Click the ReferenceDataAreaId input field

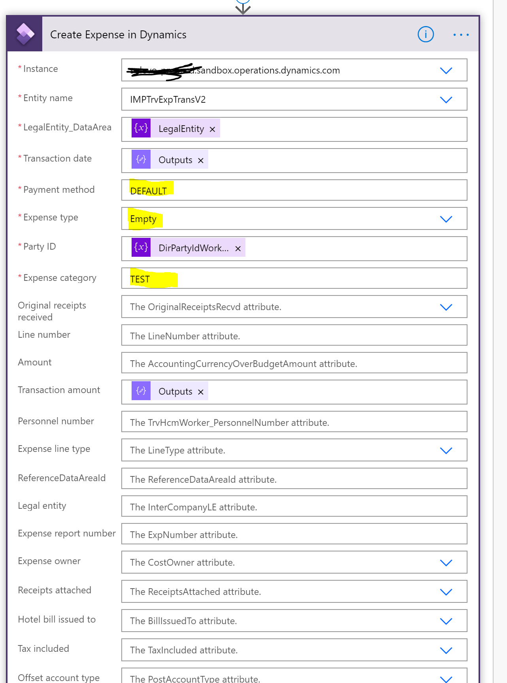(x=294, y=479)
